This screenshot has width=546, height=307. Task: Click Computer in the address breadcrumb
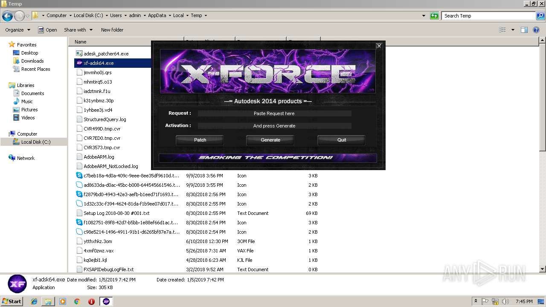tap(57, 15)
